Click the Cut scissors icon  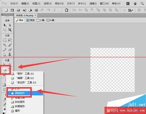click(x=55, y=10)
